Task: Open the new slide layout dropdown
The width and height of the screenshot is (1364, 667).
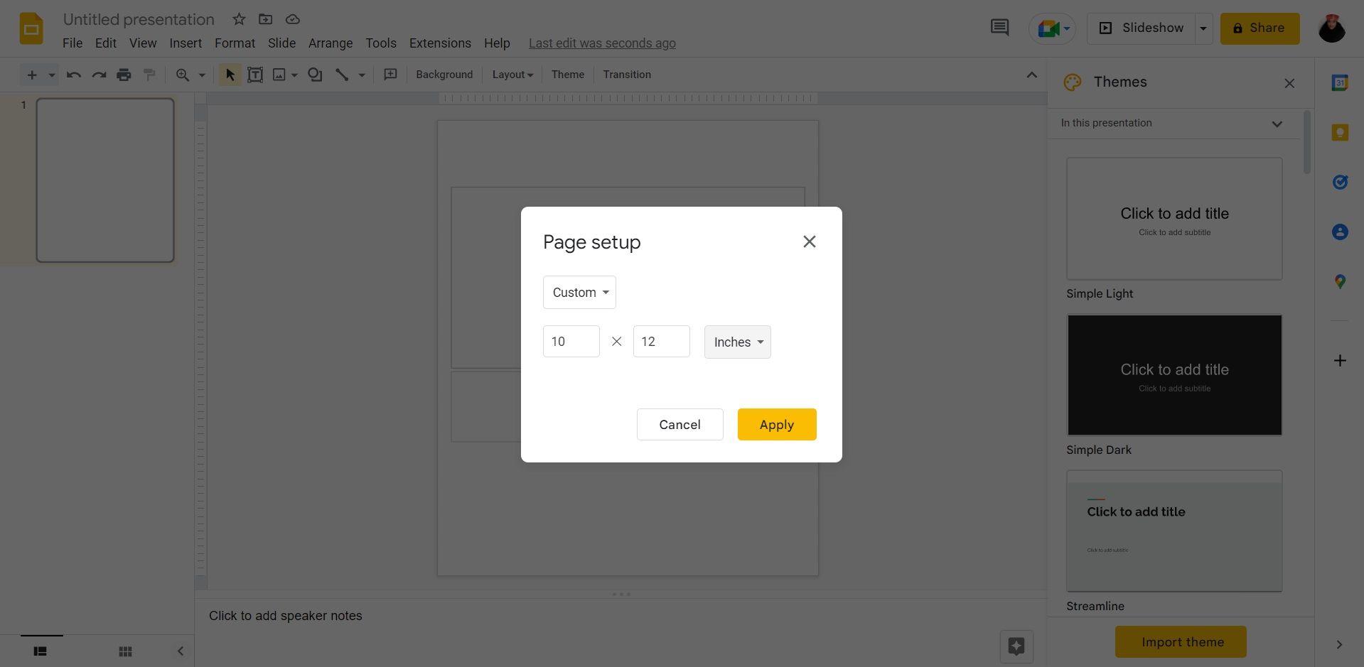Action: (x=50, y=75)
